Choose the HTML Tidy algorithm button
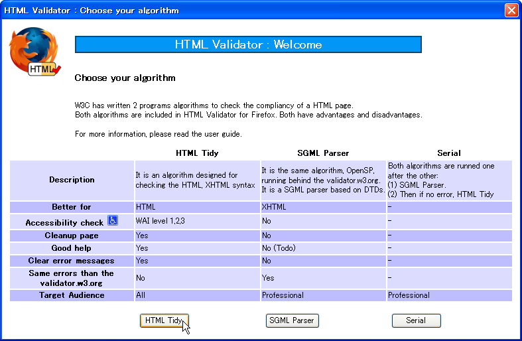522x341 pixels. [x=164, y=320]
